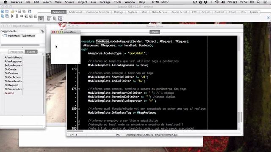
Task: Click the View Units toolbar icon
Action: pyautogui.click(x=3, y=16)
